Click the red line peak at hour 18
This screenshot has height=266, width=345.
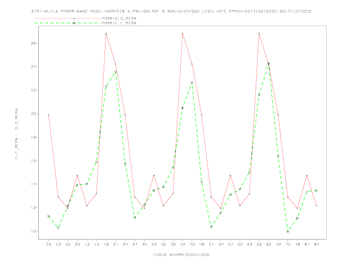click(x=106, y=33)
